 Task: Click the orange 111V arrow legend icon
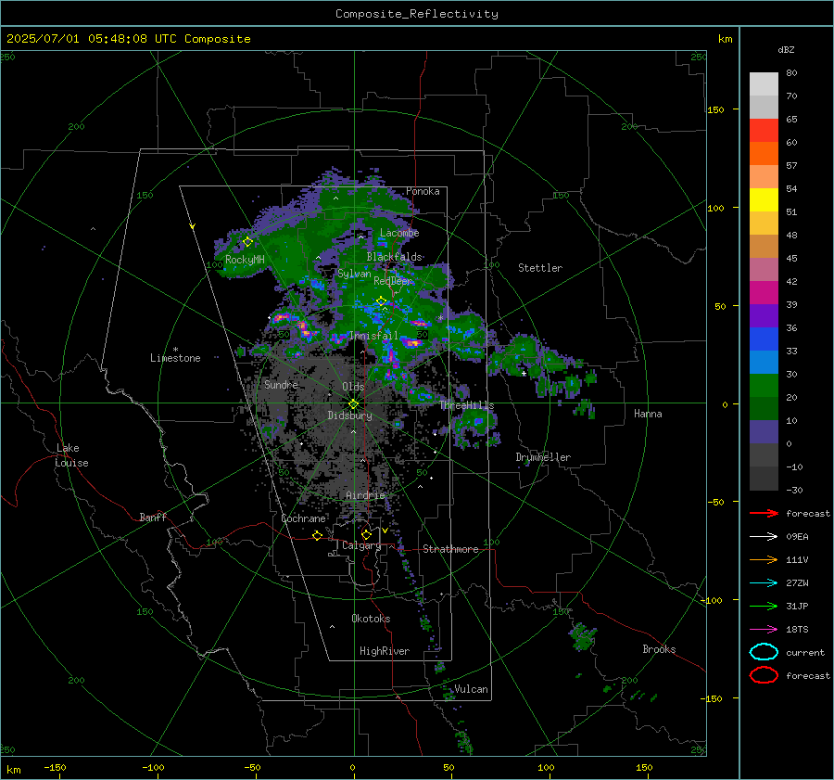[764, 559]
